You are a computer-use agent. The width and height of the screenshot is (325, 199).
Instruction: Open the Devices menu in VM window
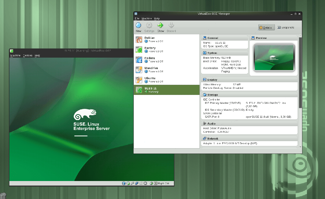[27, 56]
